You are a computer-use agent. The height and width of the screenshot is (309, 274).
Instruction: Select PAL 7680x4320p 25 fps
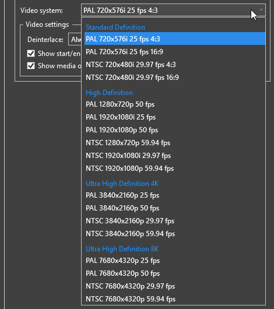pyautogui.click(x=175, y=261)
